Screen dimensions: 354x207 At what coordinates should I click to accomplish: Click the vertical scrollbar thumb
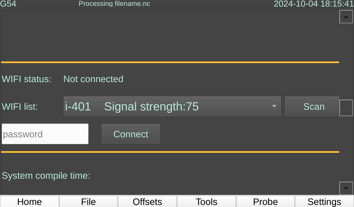[x=346, y=108]
